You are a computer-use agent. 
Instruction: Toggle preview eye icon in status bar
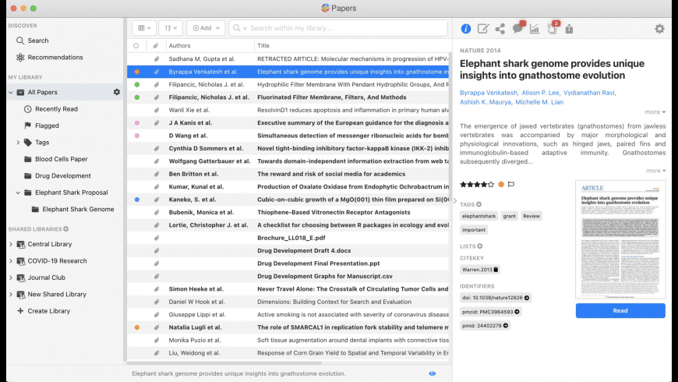pyautogui.click(x=432, y=373)
